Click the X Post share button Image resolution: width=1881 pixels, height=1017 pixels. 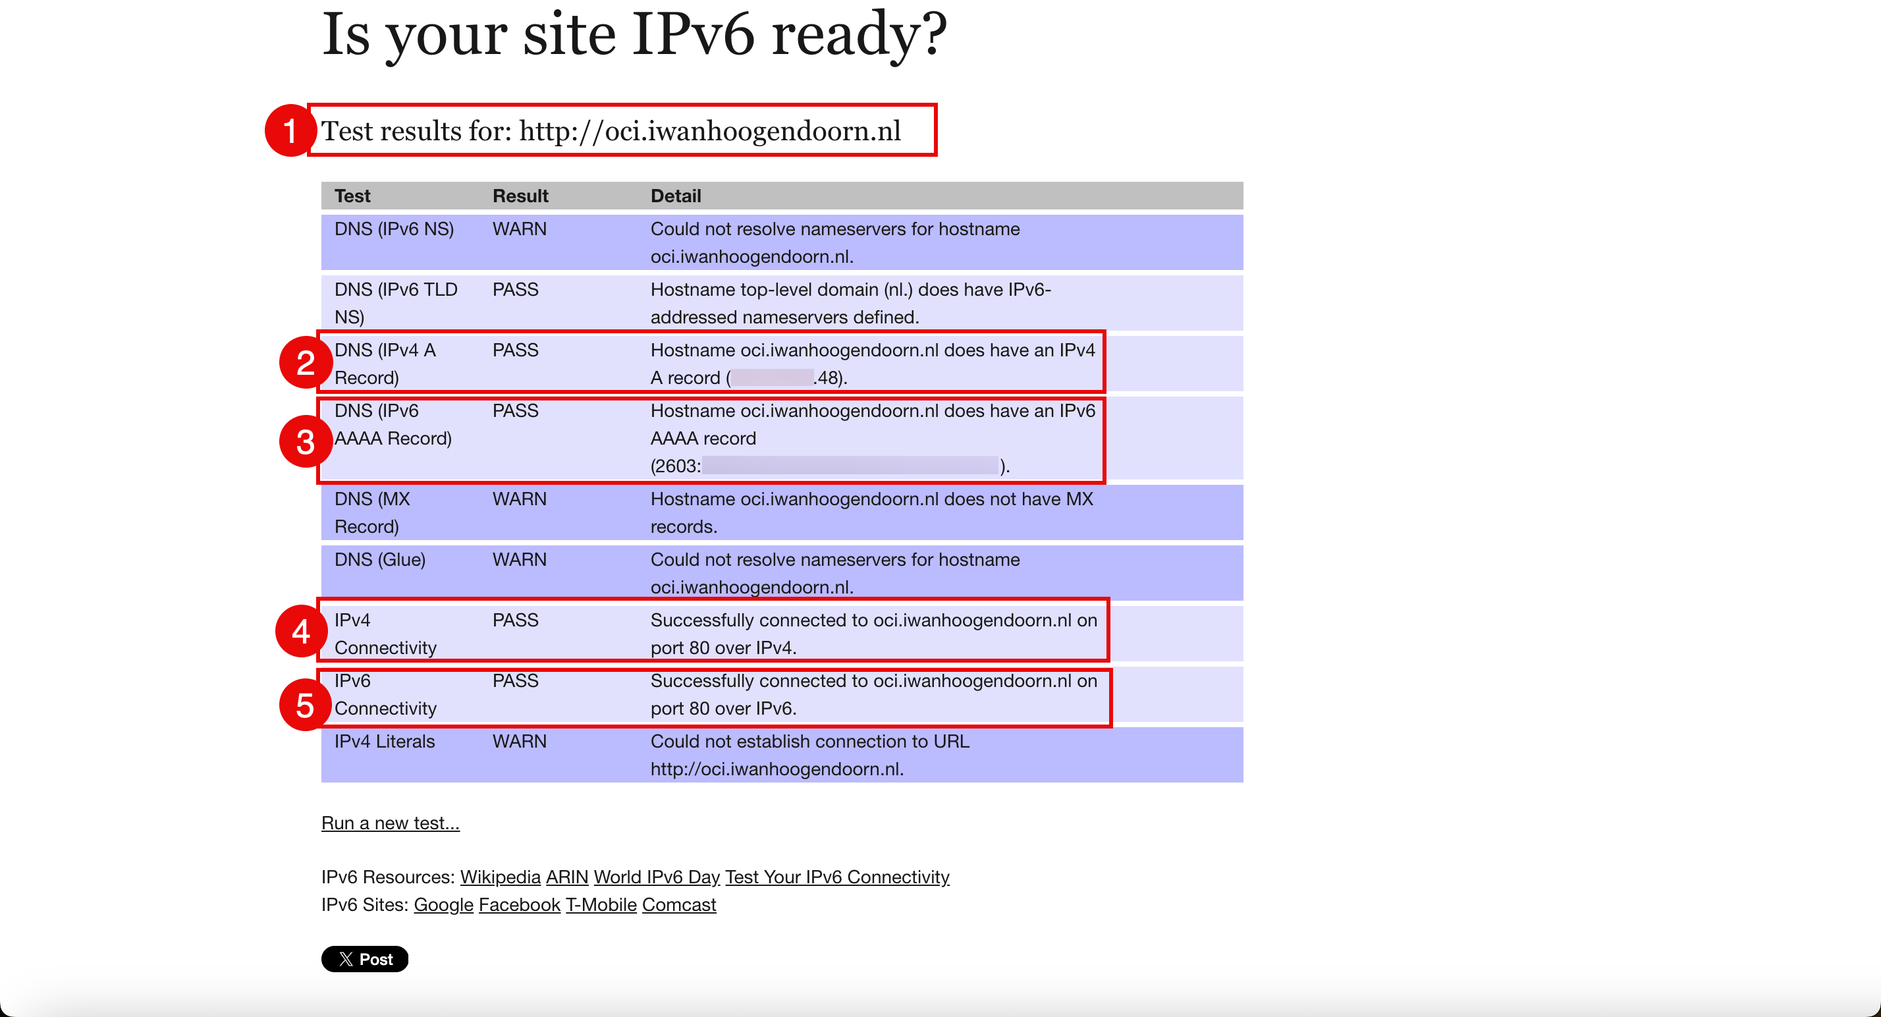click(x=364, y=958)
